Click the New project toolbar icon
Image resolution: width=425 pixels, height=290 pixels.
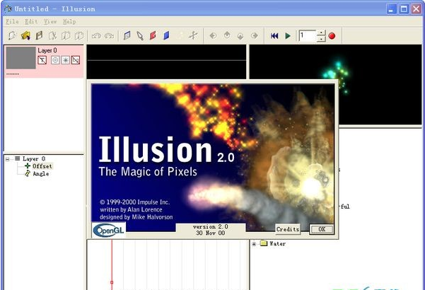click(x=12, y=35)
